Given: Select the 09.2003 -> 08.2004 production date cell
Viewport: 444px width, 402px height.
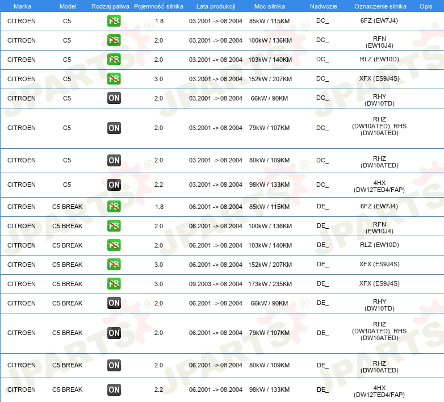Looking at the screenshot, I should pos(216,284).
